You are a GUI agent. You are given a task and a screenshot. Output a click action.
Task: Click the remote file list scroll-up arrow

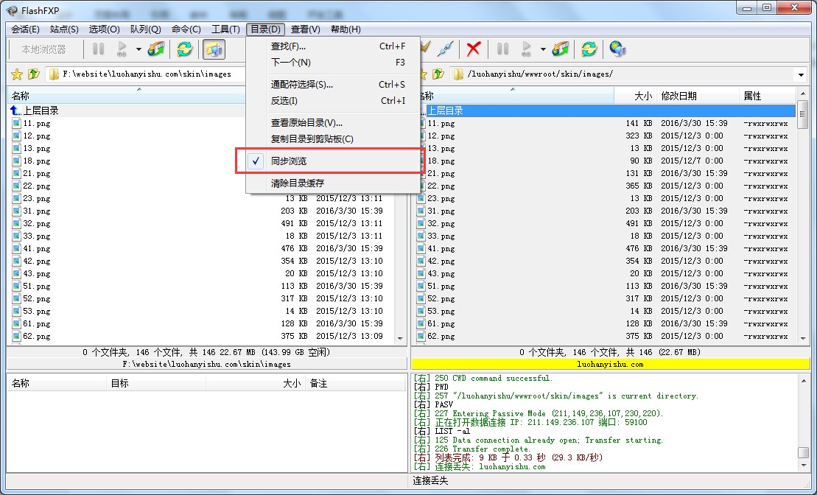point(803,94)
